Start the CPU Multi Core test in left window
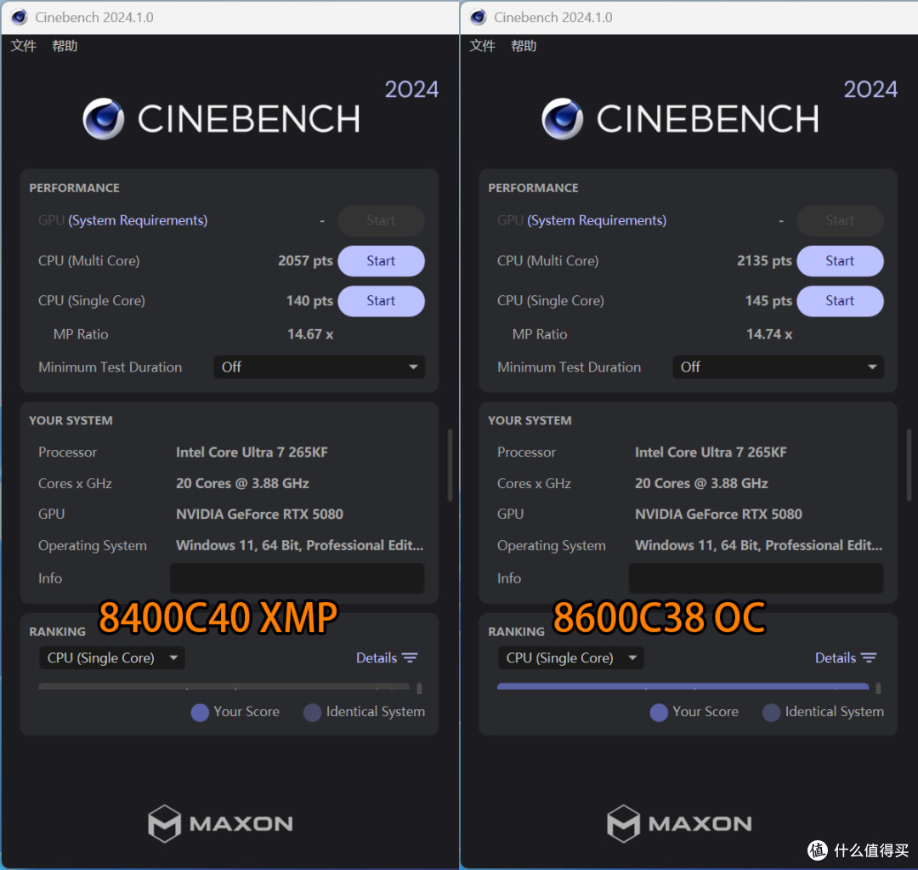918x870 pixels. coord(381,261)
